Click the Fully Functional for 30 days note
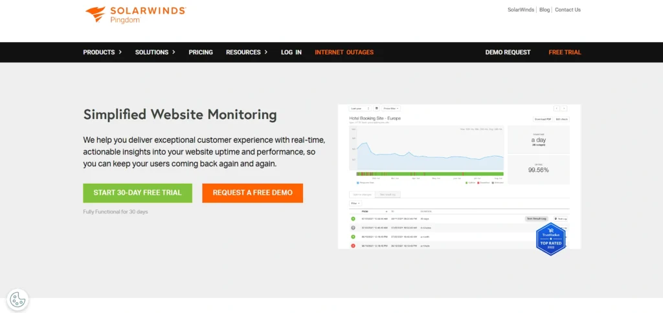663x313 pixels. (x=115, y=211)
